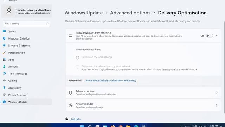Screen dimensions: 225x127
Task: Open Activity monitor usage row
Action: pos(143,105)
